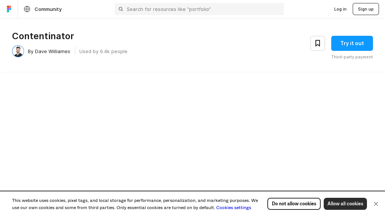Click the Used by 6.4k people text
385x217 pixels.
103,51
